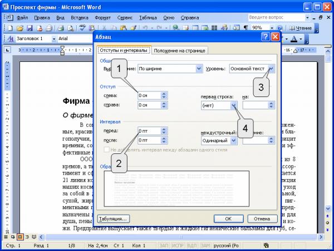334x251 pixels.
Task: Click the Columns icon in the toolbar
Action: click(x=214, y=28)
